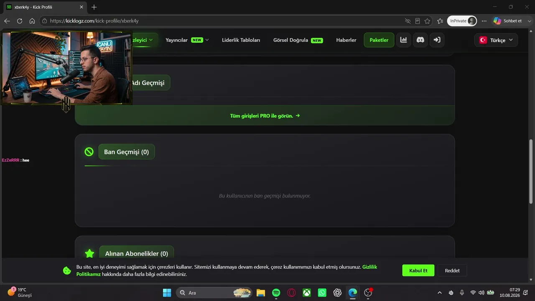The height and width of the screenshot is (301, 535).
Task: Open the browser home page icon
Action: pyautogui.click(x=32, y=21)
